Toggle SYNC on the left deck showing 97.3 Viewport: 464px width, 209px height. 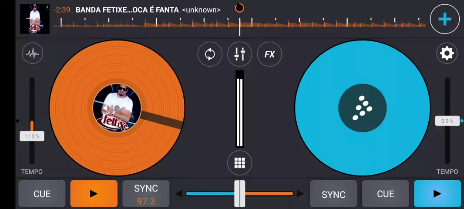click(x=146, y=194)
